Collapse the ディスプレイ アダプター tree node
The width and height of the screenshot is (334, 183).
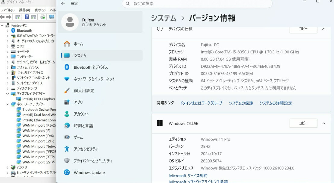pyautogui.click(x=8, y=94)
